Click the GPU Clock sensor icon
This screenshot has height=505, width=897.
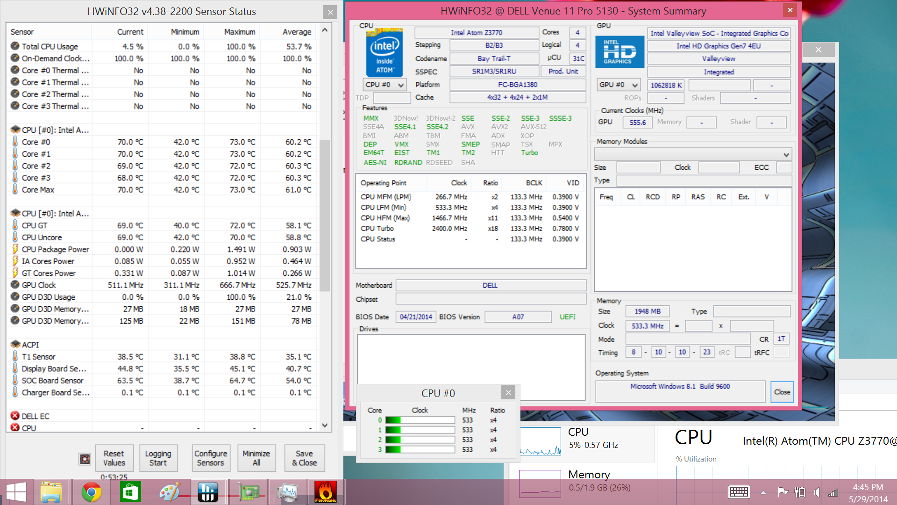click(15, 285)
